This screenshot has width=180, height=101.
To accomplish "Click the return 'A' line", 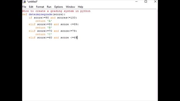I will [x=44, y=21].
